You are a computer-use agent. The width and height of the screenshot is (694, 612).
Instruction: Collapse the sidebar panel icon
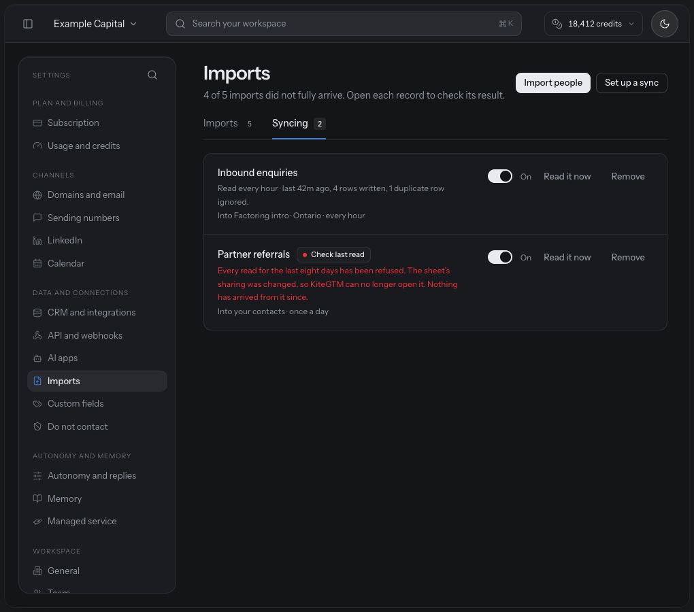[28, 24]
